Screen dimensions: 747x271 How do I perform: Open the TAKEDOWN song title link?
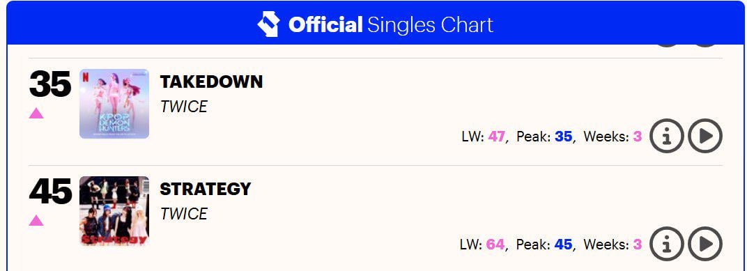(211, 82)
